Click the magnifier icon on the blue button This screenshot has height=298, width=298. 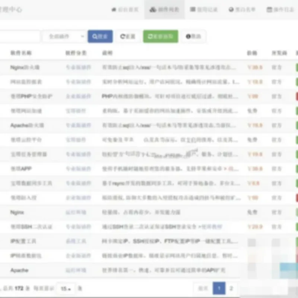[x=95, y=36]
